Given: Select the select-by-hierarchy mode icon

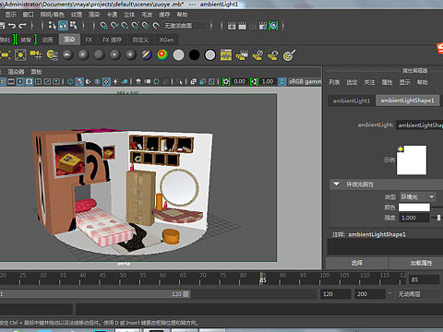Looking at the screenshot, I should [53, 26].
